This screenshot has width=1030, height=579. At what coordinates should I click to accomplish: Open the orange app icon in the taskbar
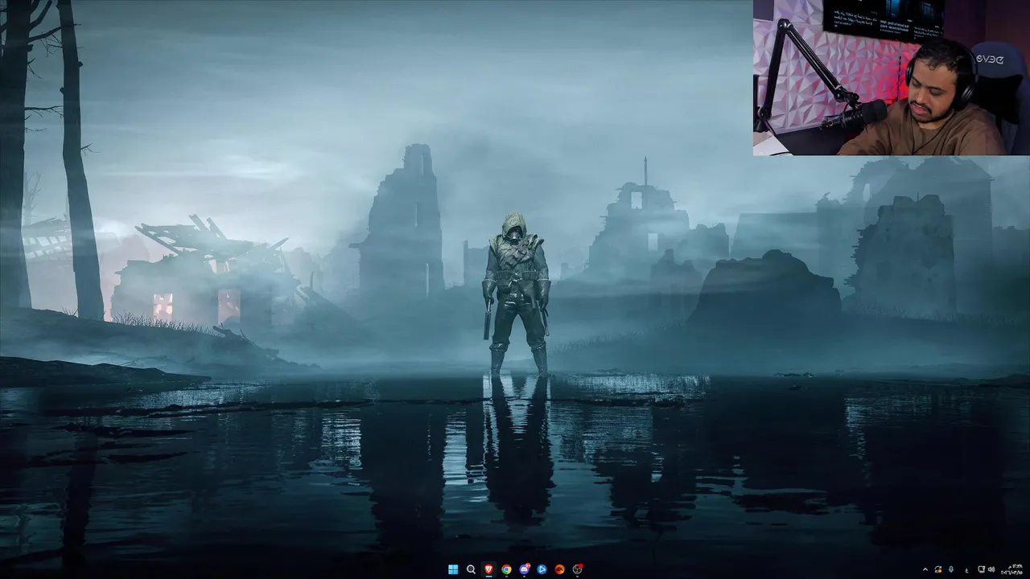pos(559,569)
